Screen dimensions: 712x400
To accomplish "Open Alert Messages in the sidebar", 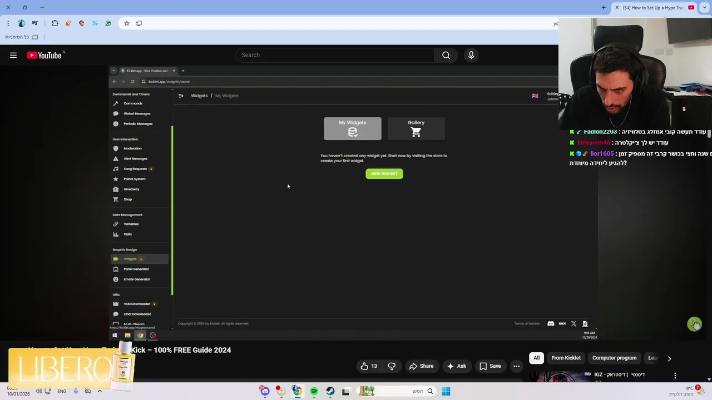I will click(140, 158).
